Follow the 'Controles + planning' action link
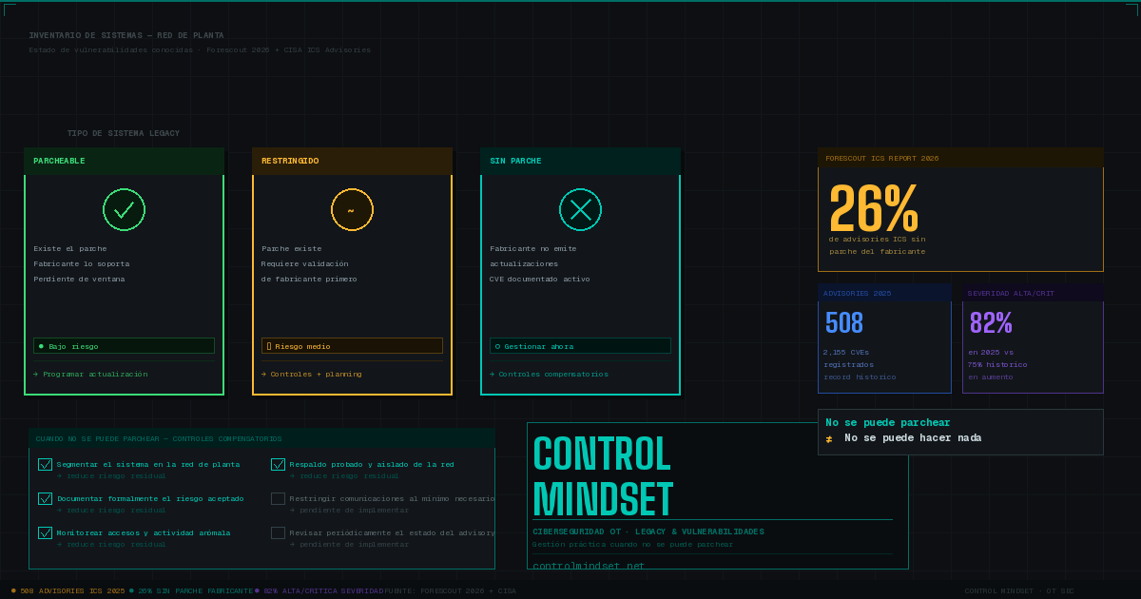This screenshot has width=1141, height=599. coord(312,375)
